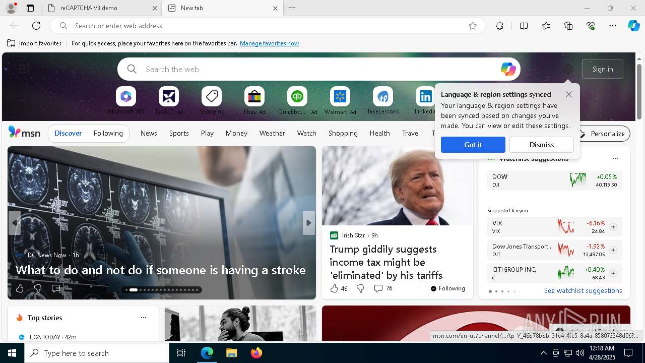Open the Sports category in MSN navigation

pos(179,133)
